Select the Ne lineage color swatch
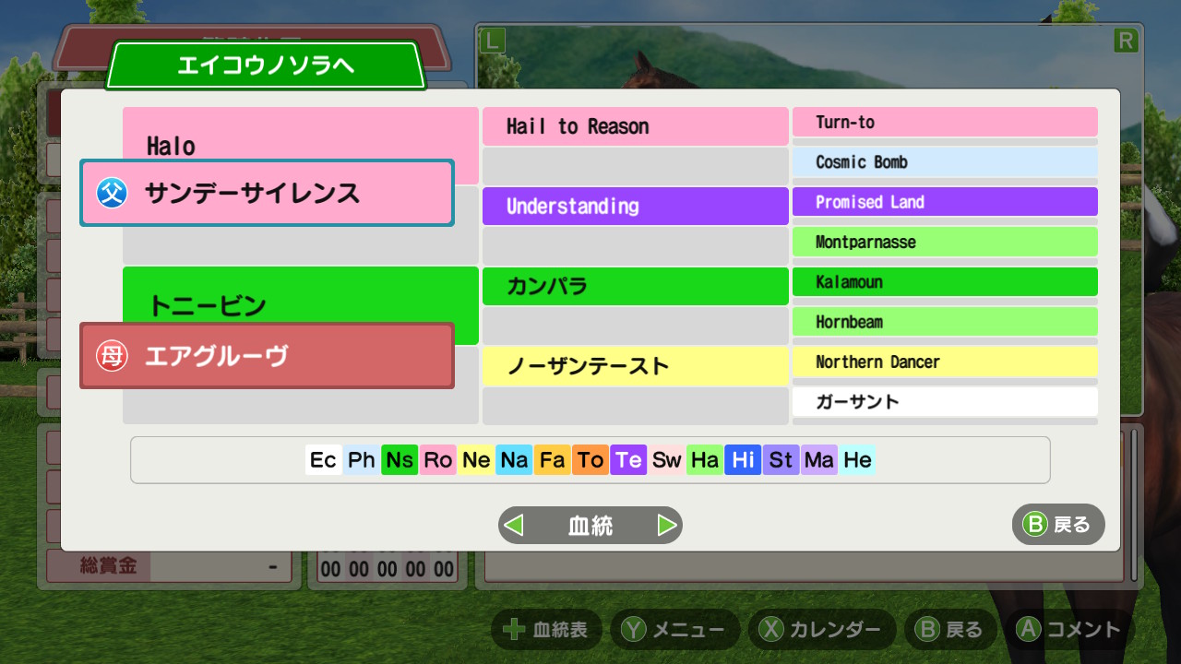The image size is (1181, 664). [476, 460]
